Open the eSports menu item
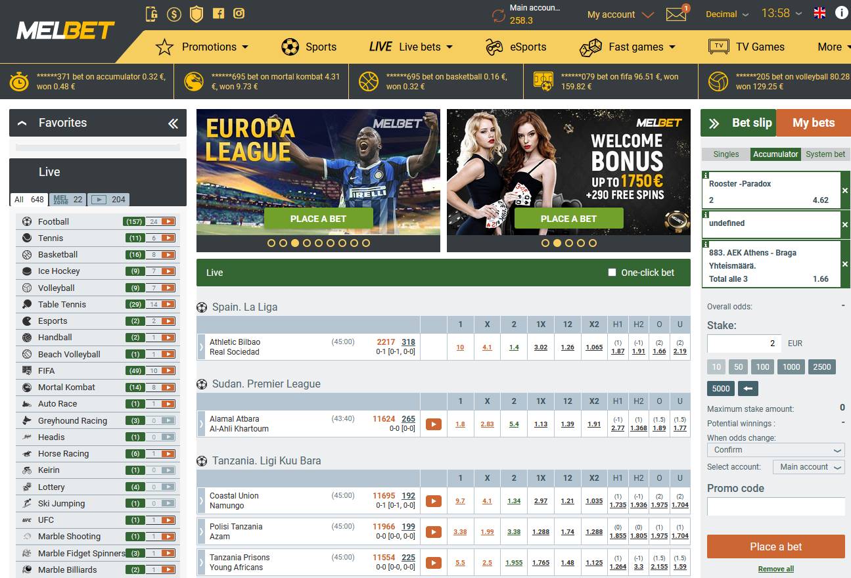851x578 pixels. click(516, 47)
